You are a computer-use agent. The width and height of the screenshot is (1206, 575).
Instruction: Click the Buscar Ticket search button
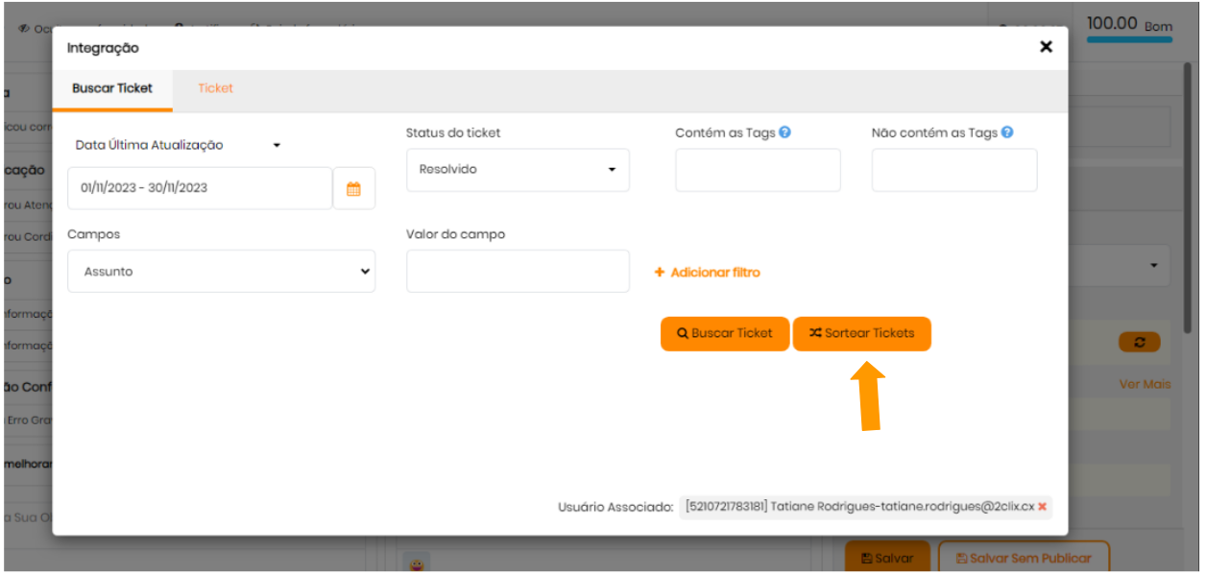coord(724,333)
